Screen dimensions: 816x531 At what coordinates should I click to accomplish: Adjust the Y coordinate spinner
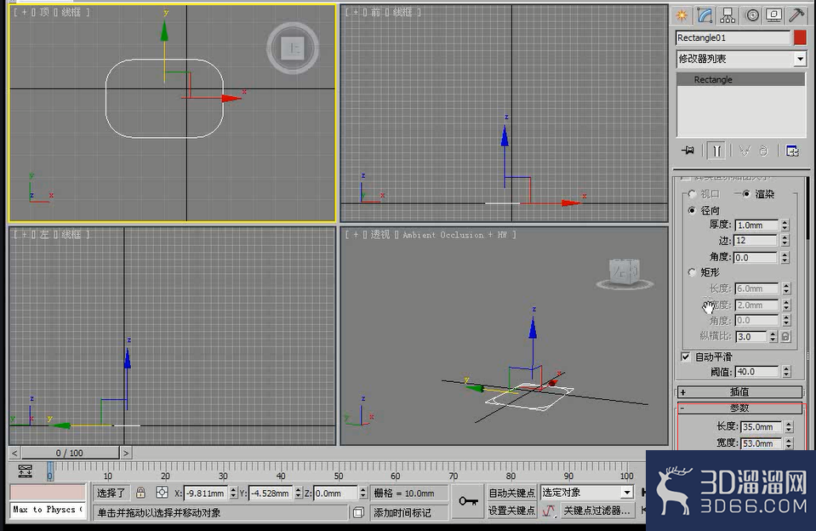298,493
